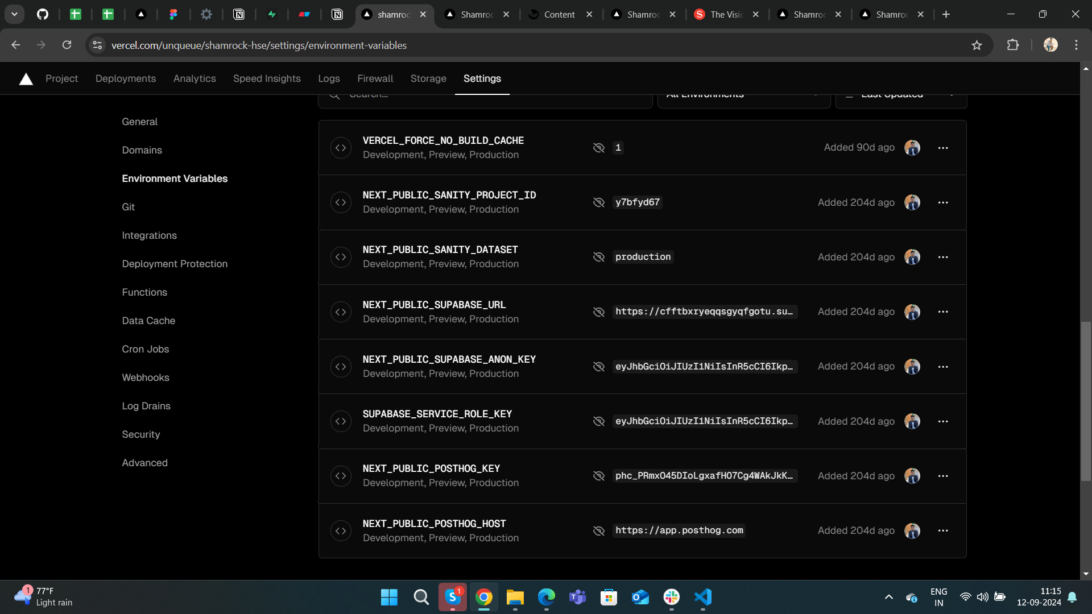View site information icon in address bar
Screen dimensions: 1092x614
point(97,45)
